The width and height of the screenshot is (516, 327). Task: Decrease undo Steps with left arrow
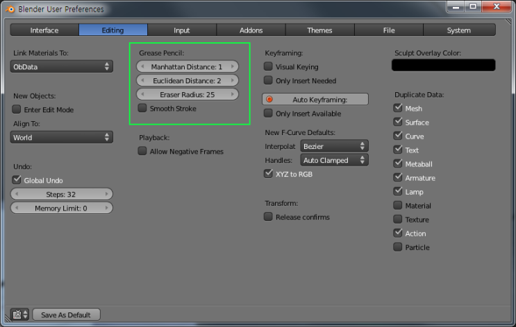click(x=17, y=194)
